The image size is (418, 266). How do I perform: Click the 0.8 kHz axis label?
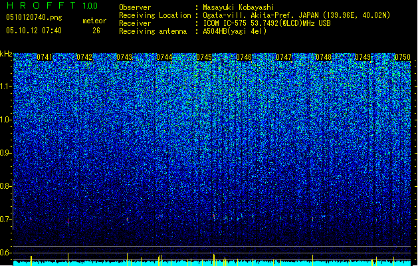(x=6, y=186)
